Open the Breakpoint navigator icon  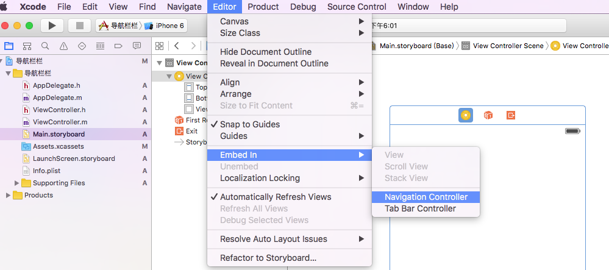(118, 46)
